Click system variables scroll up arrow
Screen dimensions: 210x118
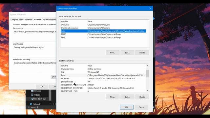pyautogui.click(x=147, y=66)
